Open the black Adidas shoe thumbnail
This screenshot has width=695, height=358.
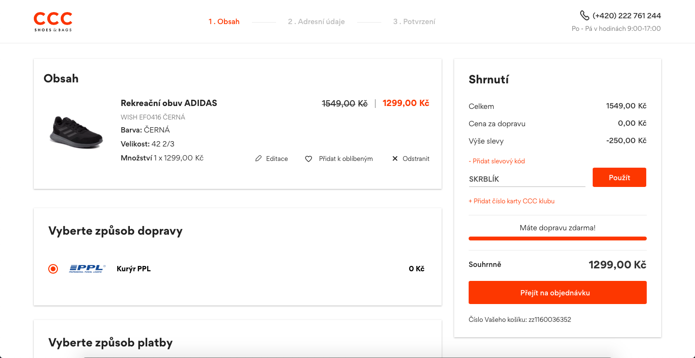pyautogui.click(x=76, y=132)
